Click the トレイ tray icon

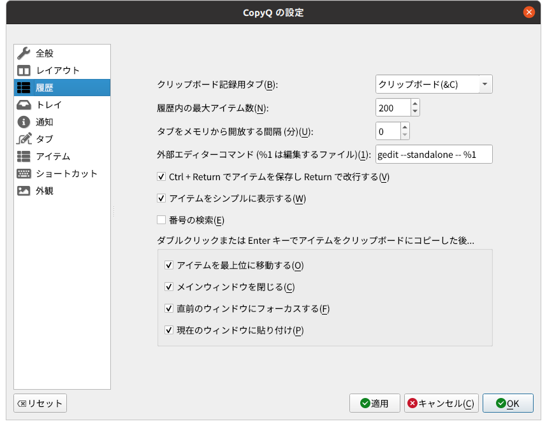click(x=24, y=105)
